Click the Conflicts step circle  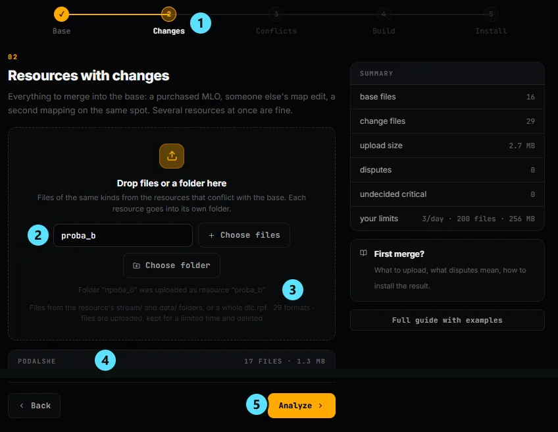pyautogui.click(x=276, y=14)
